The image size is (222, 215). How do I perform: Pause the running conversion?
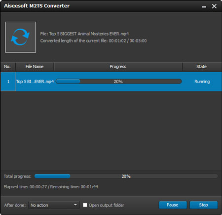tap(173, 205)
